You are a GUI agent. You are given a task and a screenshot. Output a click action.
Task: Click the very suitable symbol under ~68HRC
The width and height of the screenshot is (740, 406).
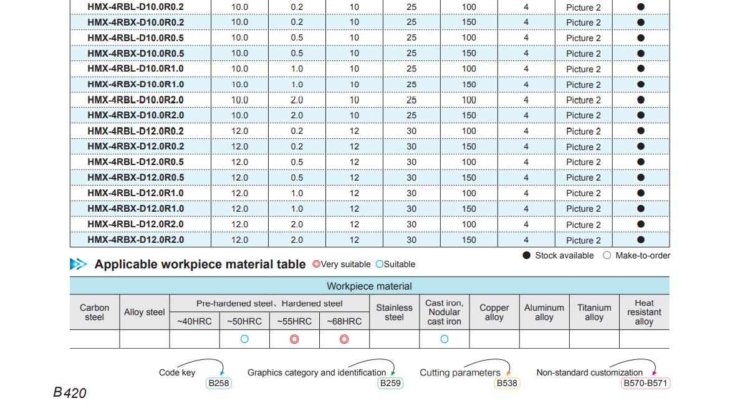pyautogui.click(x=344, y=339)
